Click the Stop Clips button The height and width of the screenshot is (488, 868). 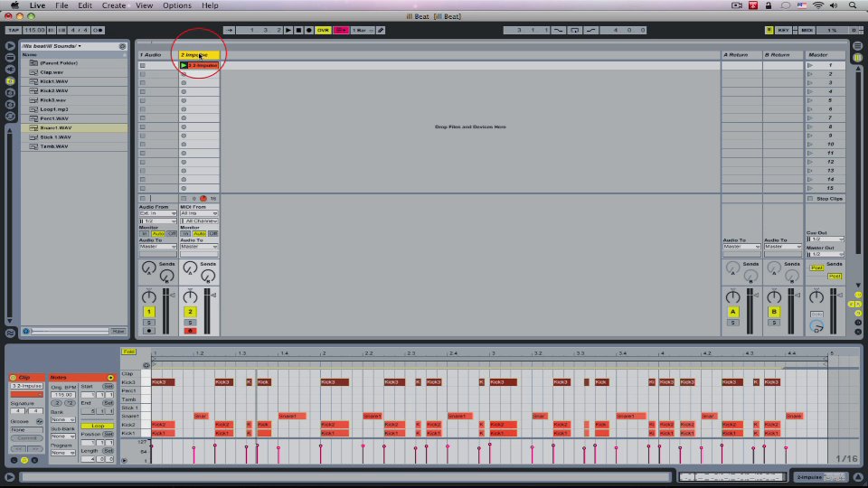point(825,199)
